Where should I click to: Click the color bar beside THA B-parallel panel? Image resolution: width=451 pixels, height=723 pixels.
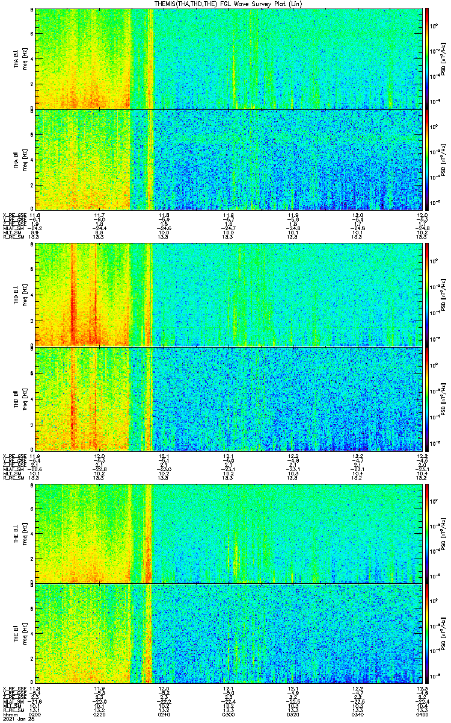coord(427,158)
